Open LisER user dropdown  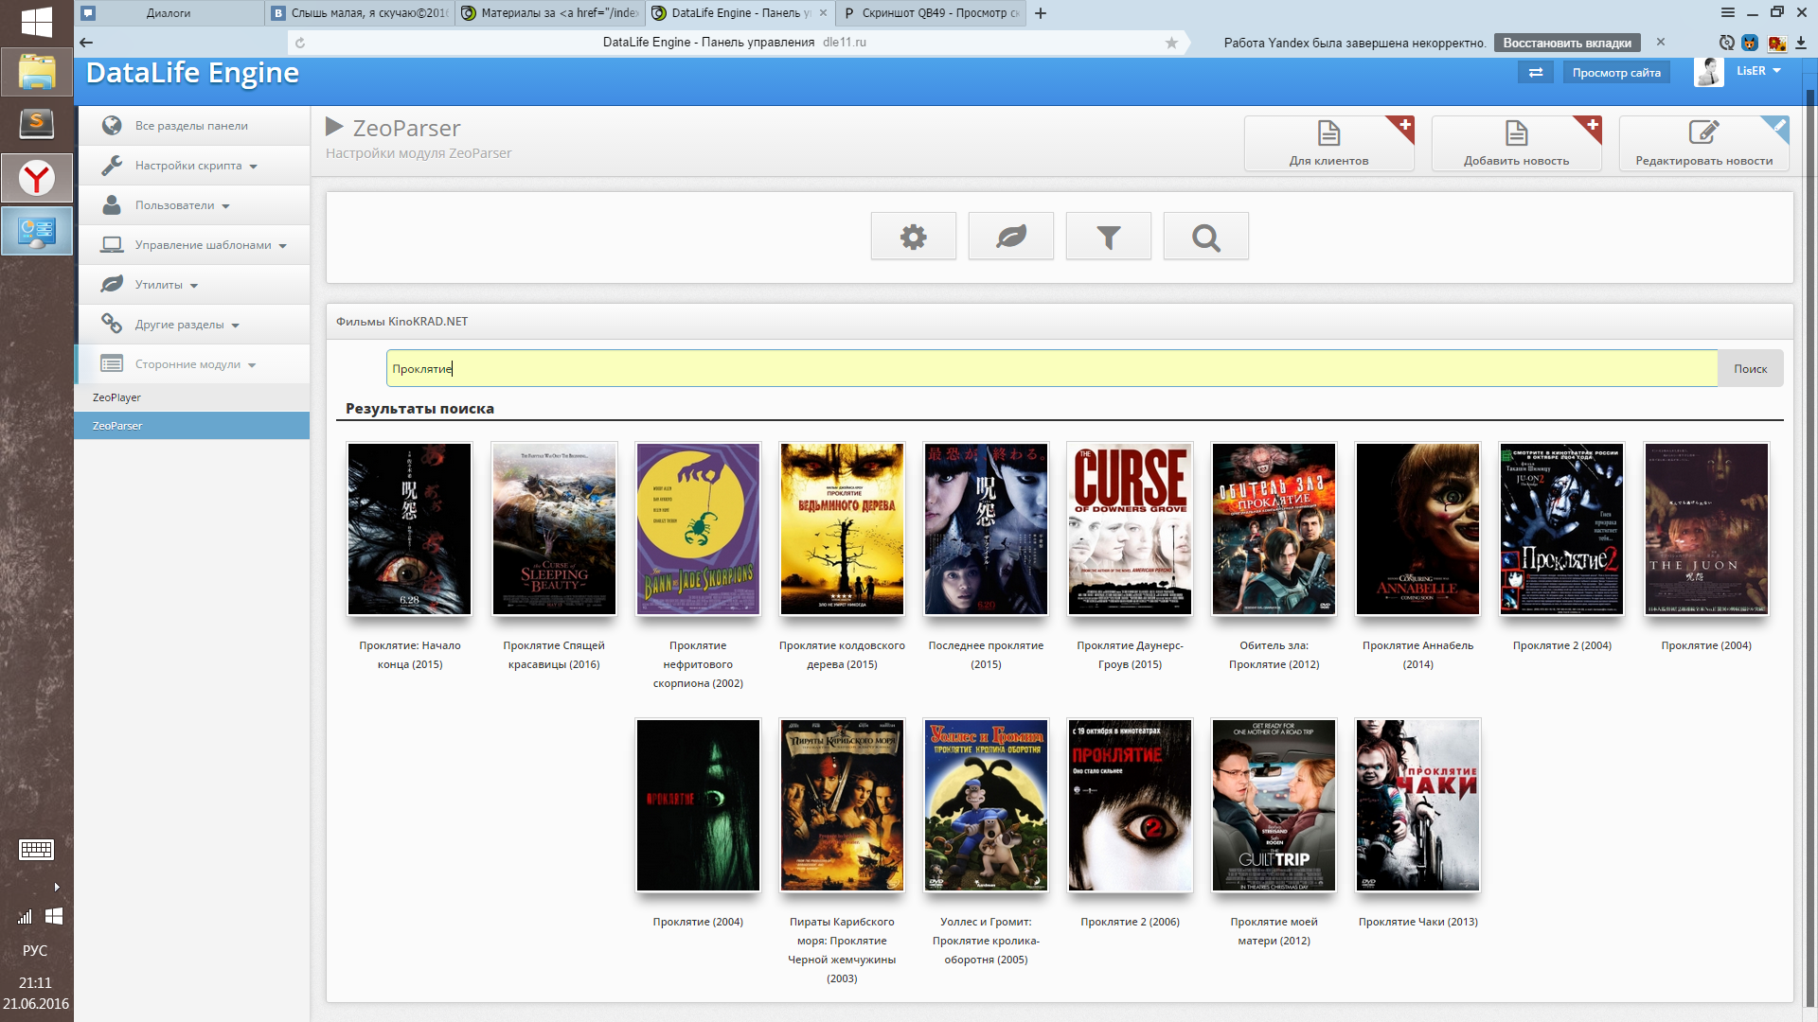1758,71
